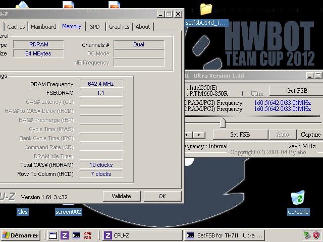The height and width of the screenshot is (242, 323).
Task: Switch to the Graphics tab
Action: [119, 27]
